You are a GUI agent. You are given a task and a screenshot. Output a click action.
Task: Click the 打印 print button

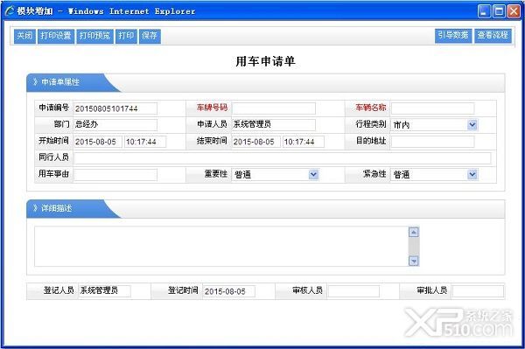[126, 36]
